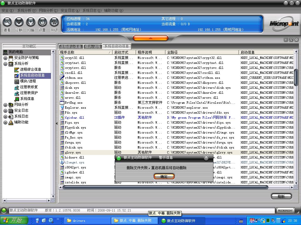Select the i2omgmt.sys row icon
301x225 pixels.
click(x=62, y=162)
